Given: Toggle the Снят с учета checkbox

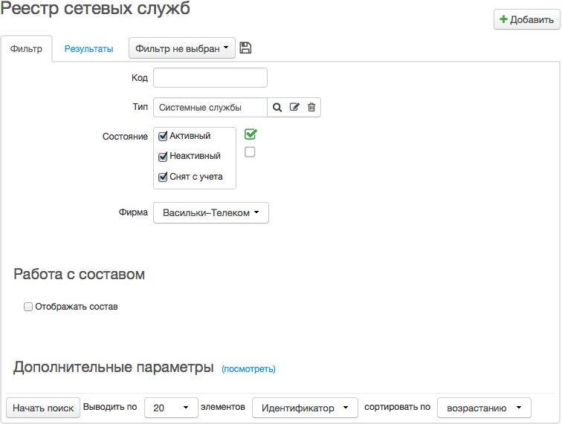Looking at the screenshot, I should [x=163, y=177].
